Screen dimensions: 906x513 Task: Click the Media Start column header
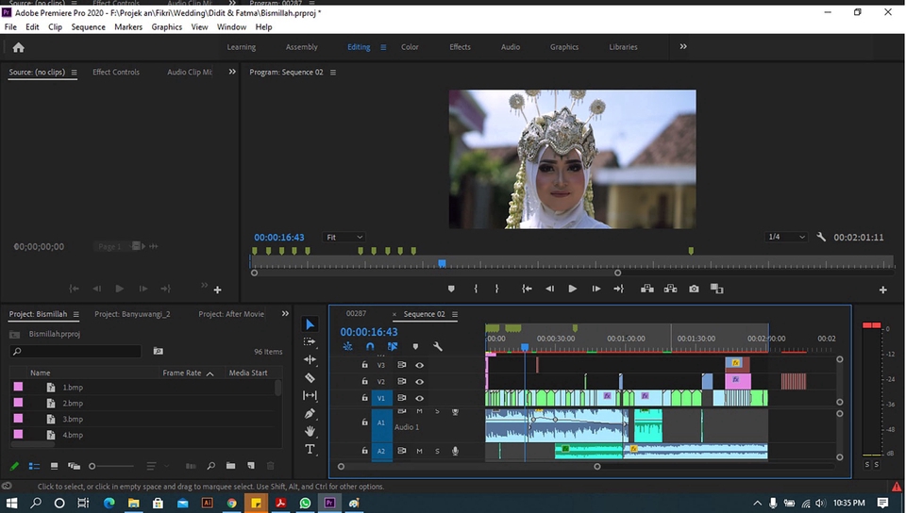point(248,372)
